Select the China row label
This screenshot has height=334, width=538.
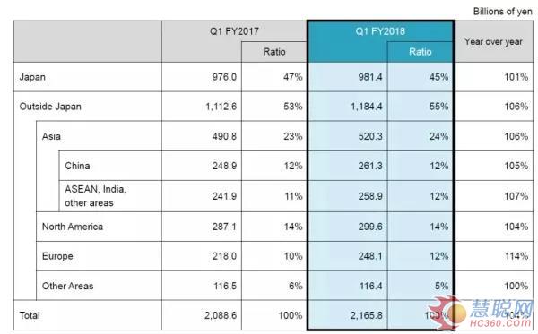pos(77,166)
